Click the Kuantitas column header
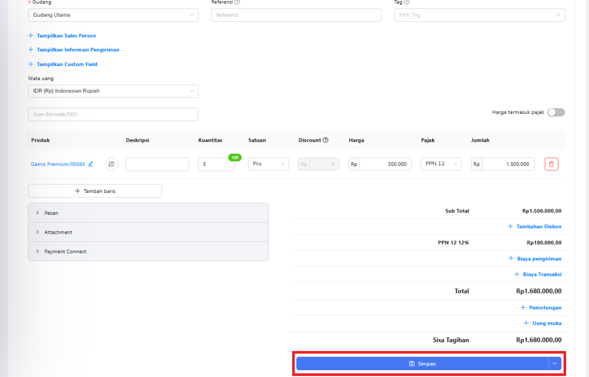The height and width of the screenshot is (377, 589). coord(211,140)
